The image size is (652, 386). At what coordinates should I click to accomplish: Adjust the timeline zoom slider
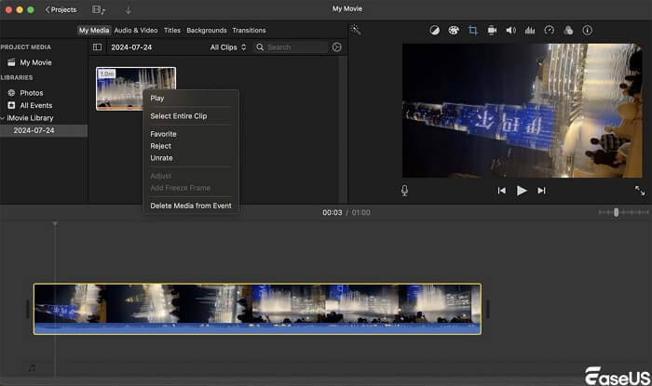click(616, 212)
